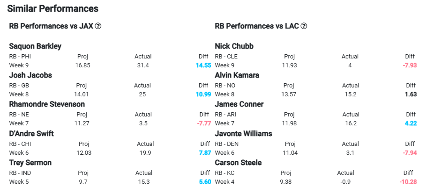The image size is (426, 188).
Task: Click Saquon Barkley's 14.55 diff value
Action: click(x=203, y=65)
